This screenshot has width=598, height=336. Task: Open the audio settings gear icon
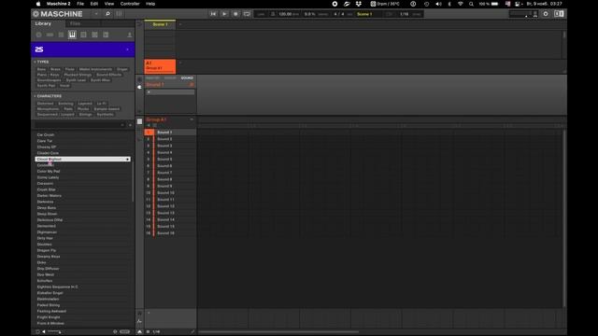(546, 14)
